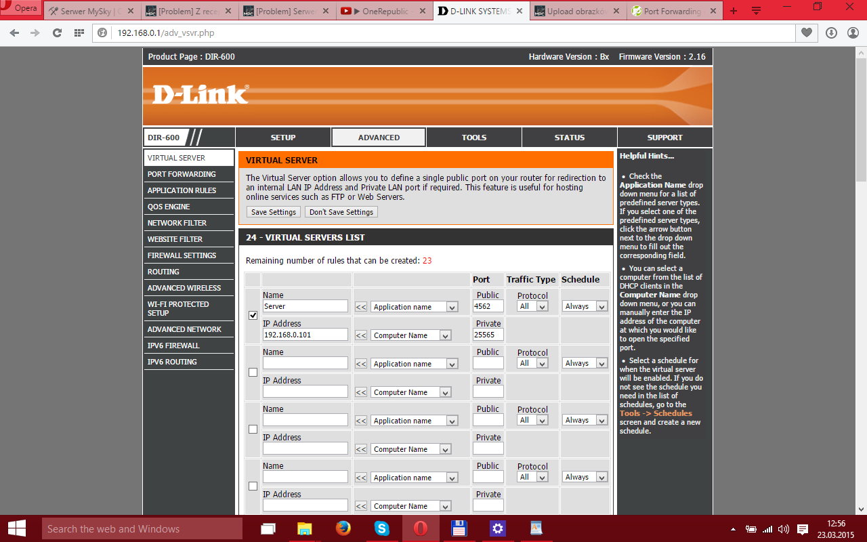The image size is (867, 542).
Task: Enable second virtual server rule checkbox
Action: tap(253, 372)
